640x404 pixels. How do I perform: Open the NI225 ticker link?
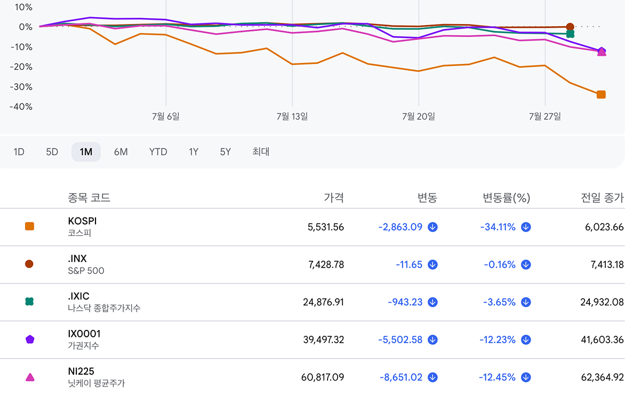[x=81, y=371]
